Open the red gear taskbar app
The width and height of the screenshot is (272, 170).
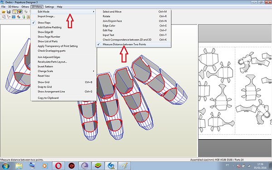click(x=72, y=166)
